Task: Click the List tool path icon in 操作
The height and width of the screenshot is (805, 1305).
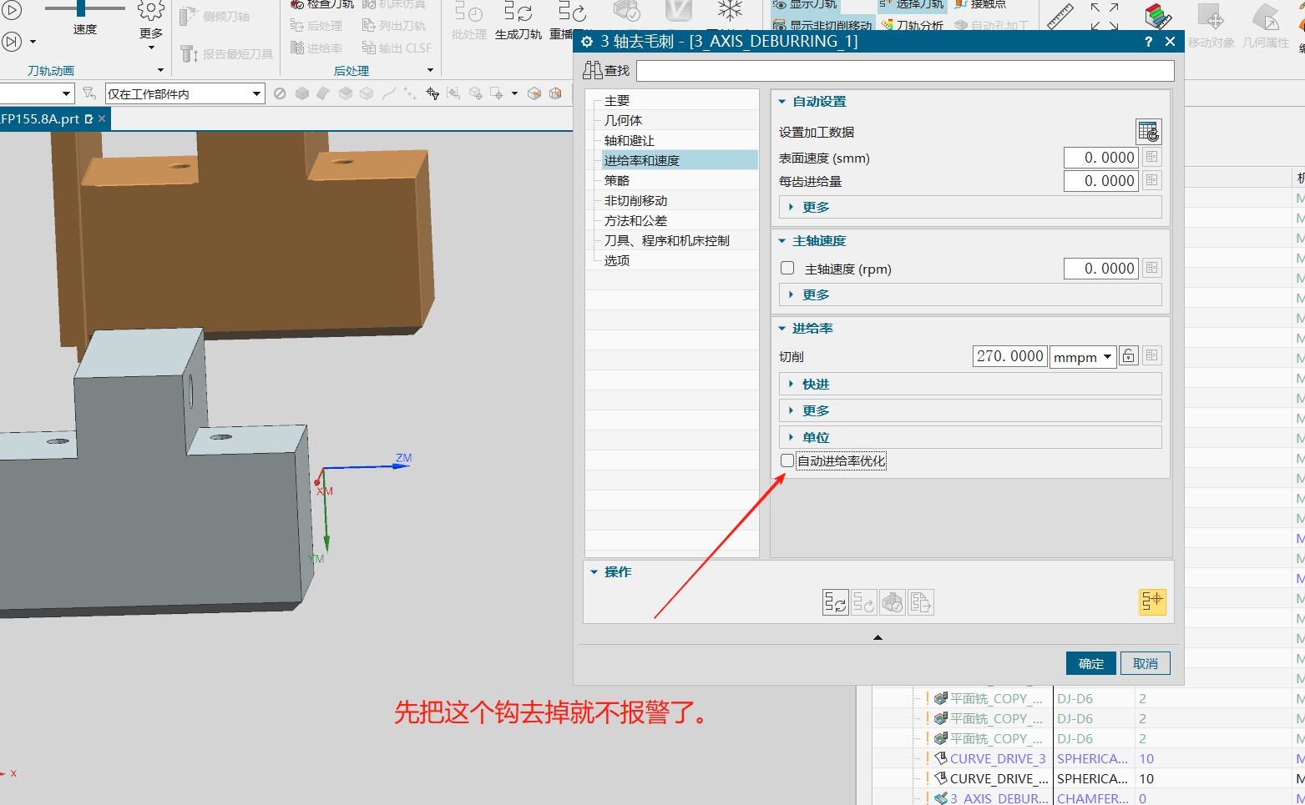Action: pos(920,602)
